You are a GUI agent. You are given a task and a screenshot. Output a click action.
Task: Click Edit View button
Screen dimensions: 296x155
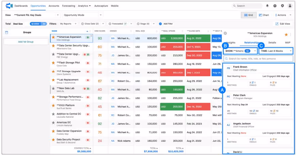[x=283, y=24]
